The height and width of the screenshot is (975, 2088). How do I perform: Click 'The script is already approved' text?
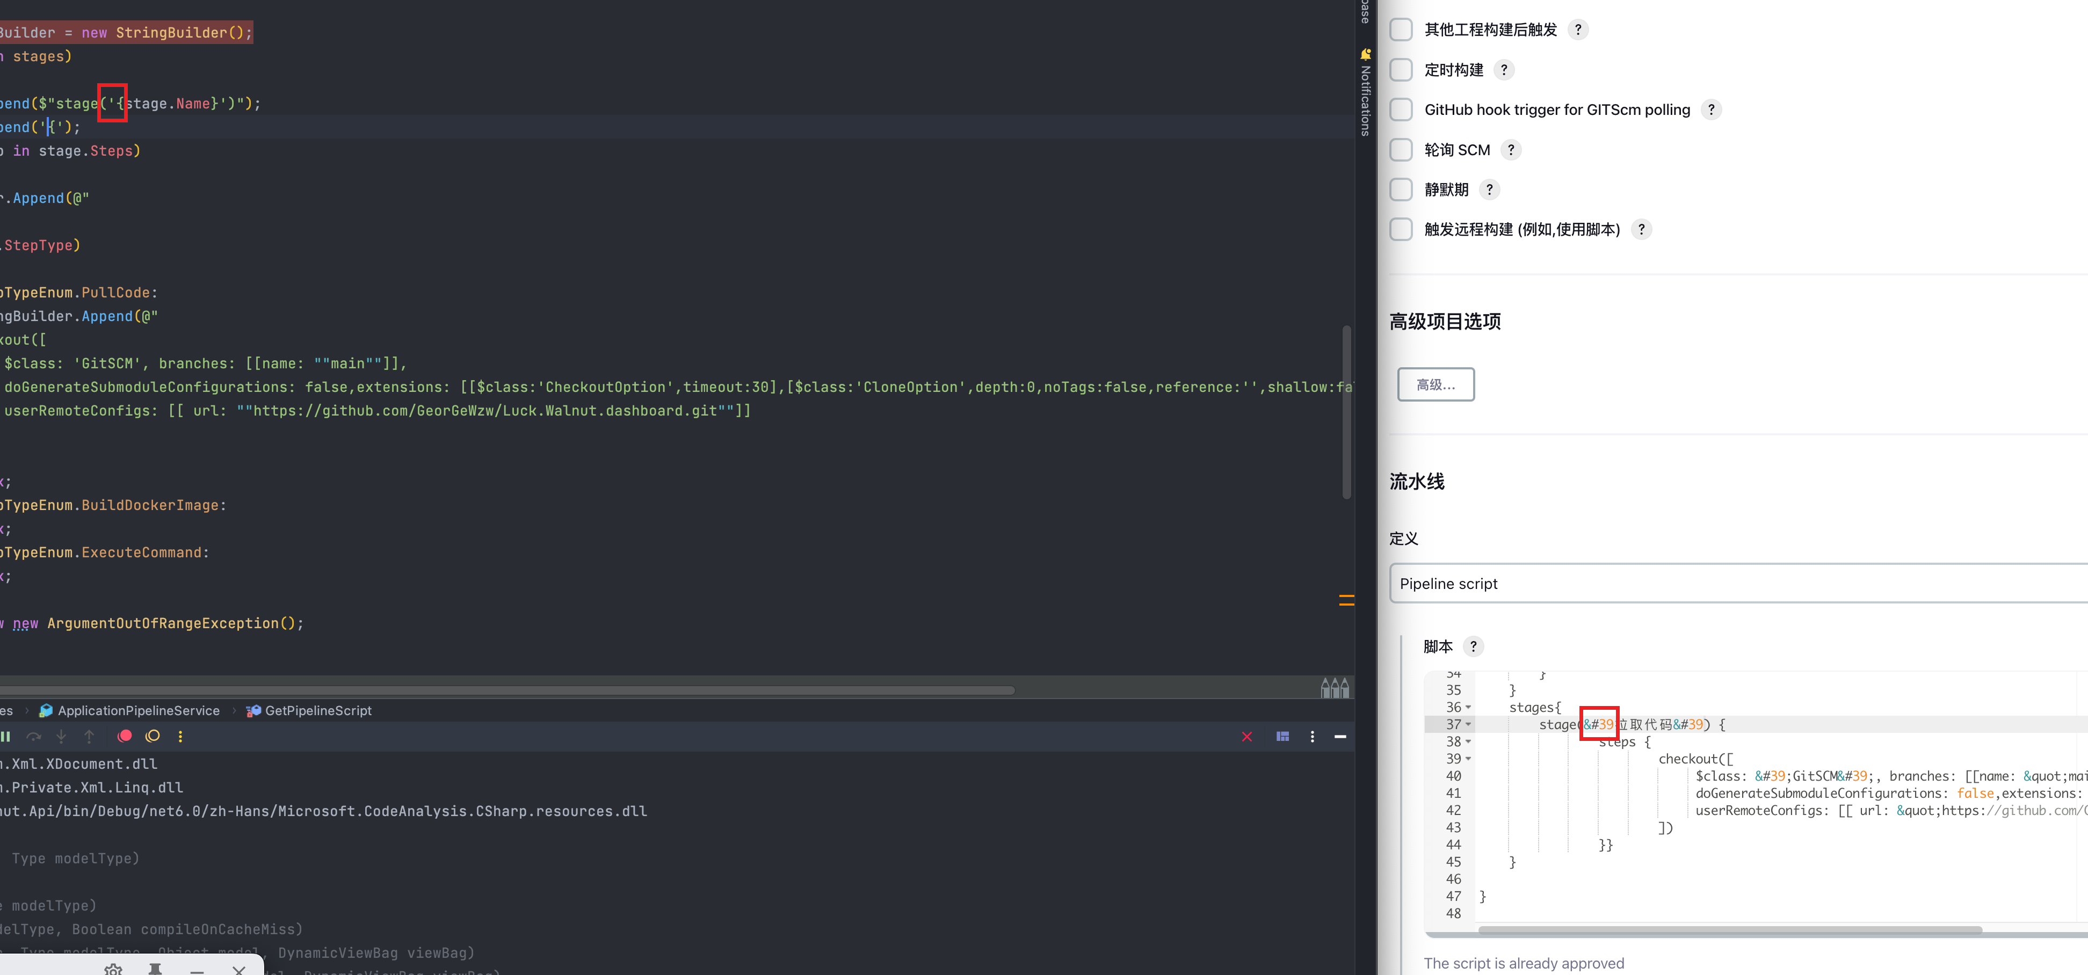coord(1524,963)
